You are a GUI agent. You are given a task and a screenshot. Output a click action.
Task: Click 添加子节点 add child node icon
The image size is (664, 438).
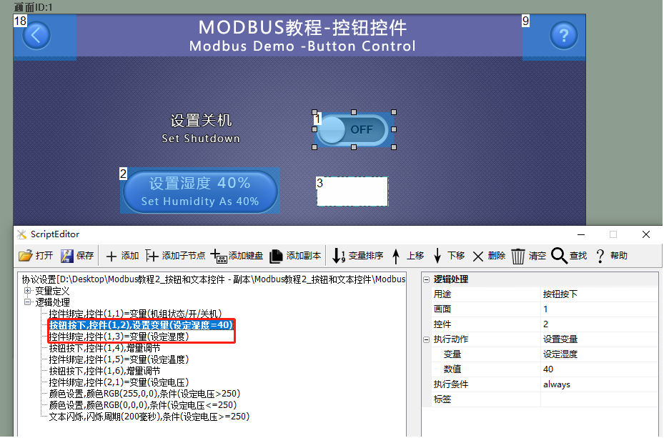pos(152,256)
